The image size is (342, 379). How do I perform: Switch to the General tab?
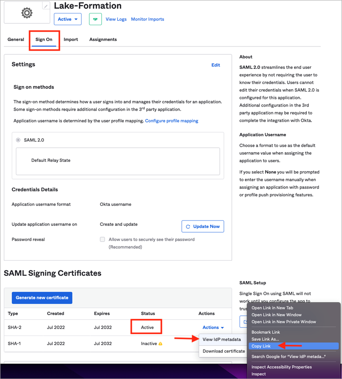[x=16, y=39]
